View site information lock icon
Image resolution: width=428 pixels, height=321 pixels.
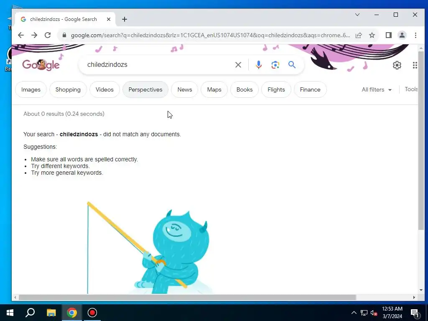64,35
